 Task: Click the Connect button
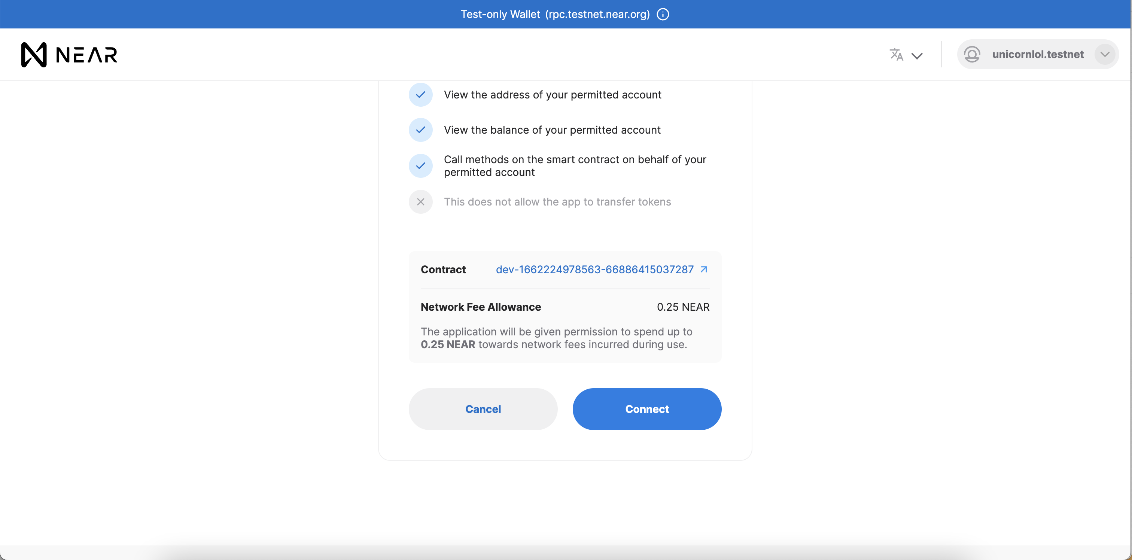tap(646, 409)
